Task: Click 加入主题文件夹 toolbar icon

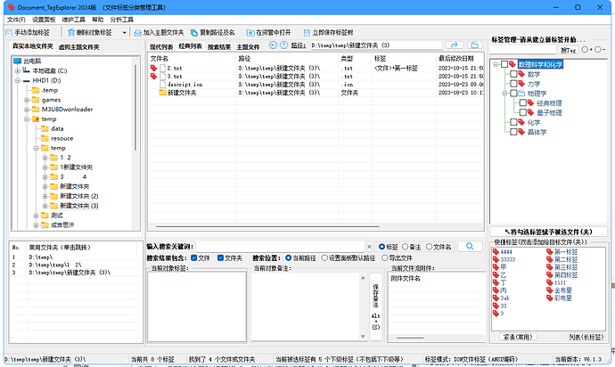Action: 137,33
